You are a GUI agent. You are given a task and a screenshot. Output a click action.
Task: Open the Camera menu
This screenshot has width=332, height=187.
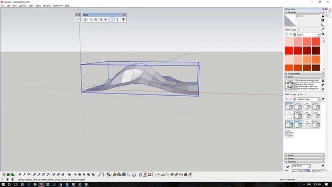click(23, 6)
